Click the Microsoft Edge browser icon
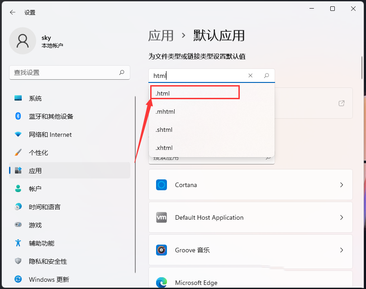Image resolution: width=366 pixels, height=289 pixels. click(162, 282)
